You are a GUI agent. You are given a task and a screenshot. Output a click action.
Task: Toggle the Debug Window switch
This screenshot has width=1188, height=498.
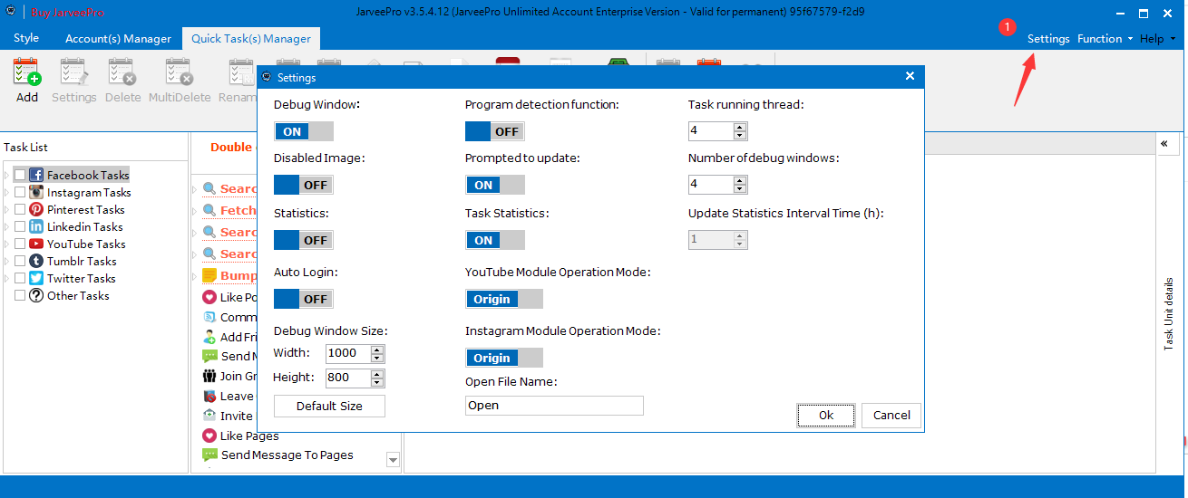pos(304,131)
